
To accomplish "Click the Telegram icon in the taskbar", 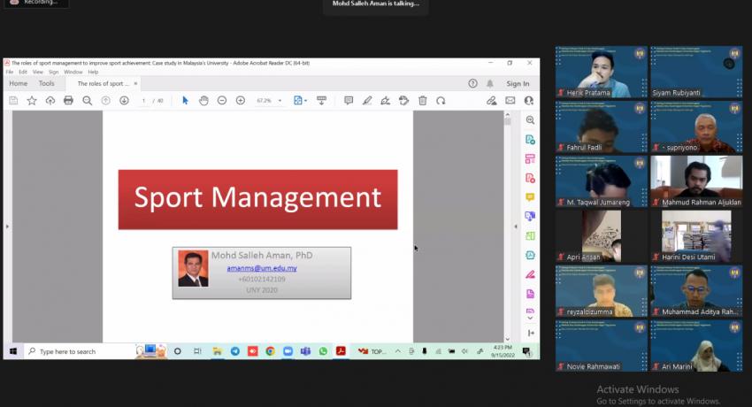I will click(x=235, y=351).
